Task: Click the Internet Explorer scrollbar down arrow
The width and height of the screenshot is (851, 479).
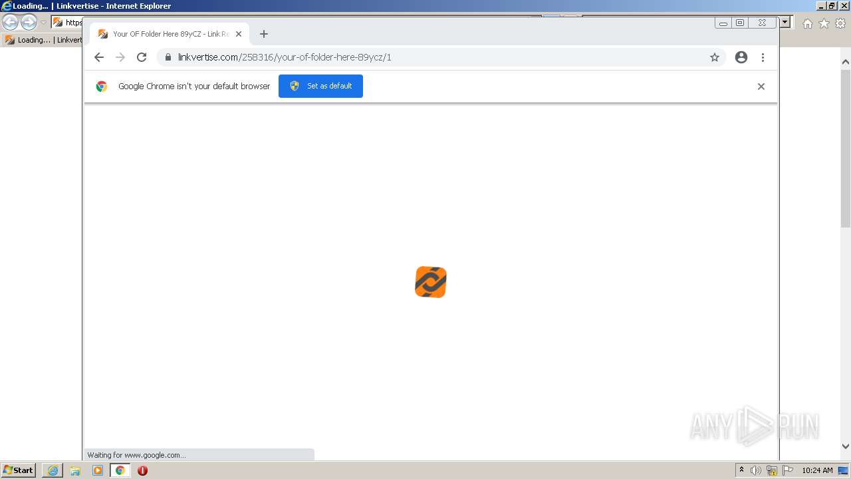Action: pos(846,446)
